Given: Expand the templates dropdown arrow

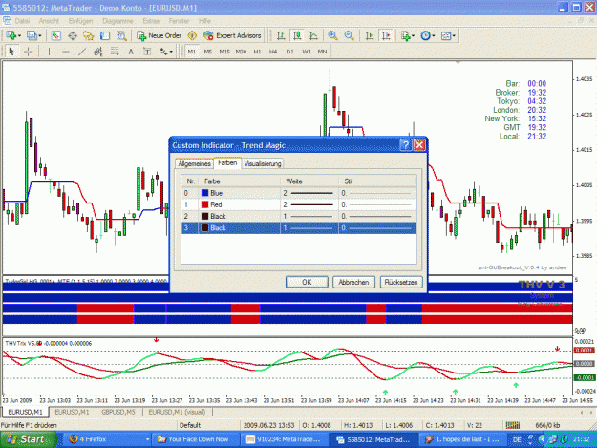Looking at the screenshot, I should click(454, 35).
